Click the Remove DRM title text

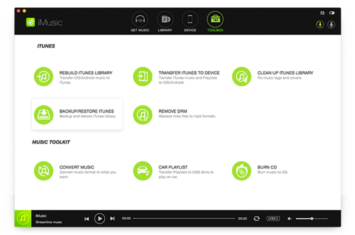[173, 111]
